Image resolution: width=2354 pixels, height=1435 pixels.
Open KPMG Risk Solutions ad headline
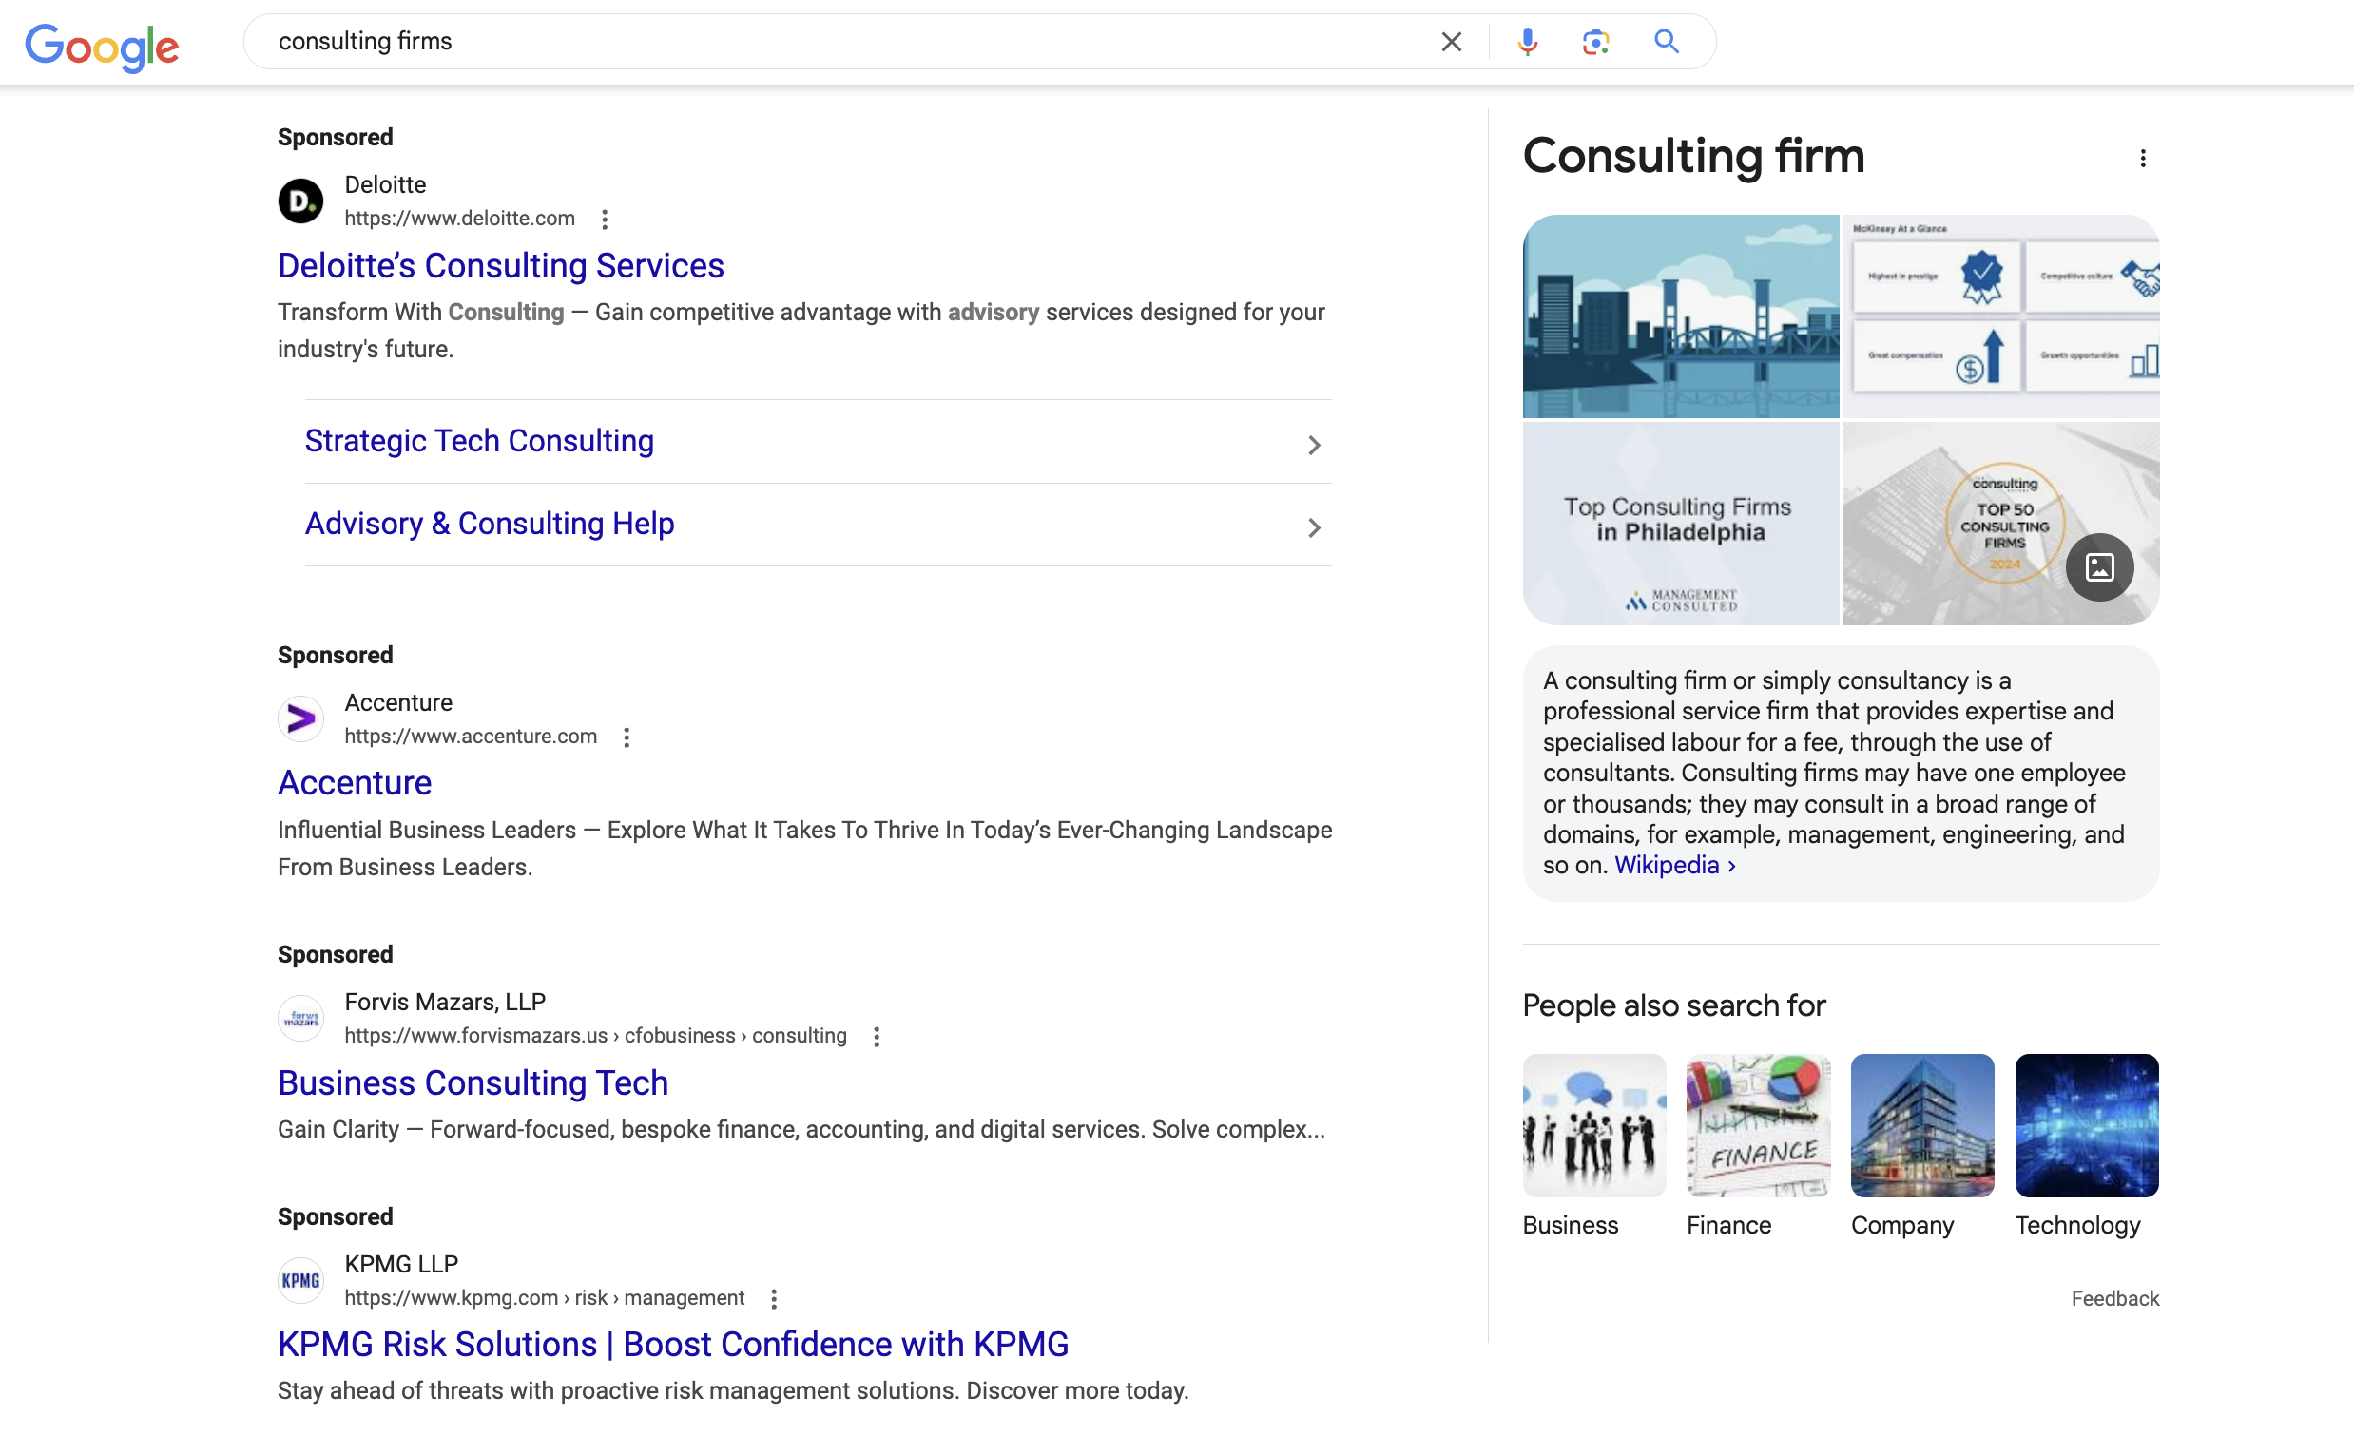(673, 1346)
